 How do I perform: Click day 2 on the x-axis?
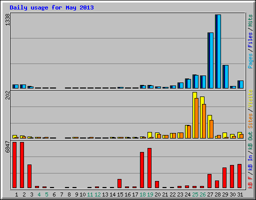click(24, 194)
